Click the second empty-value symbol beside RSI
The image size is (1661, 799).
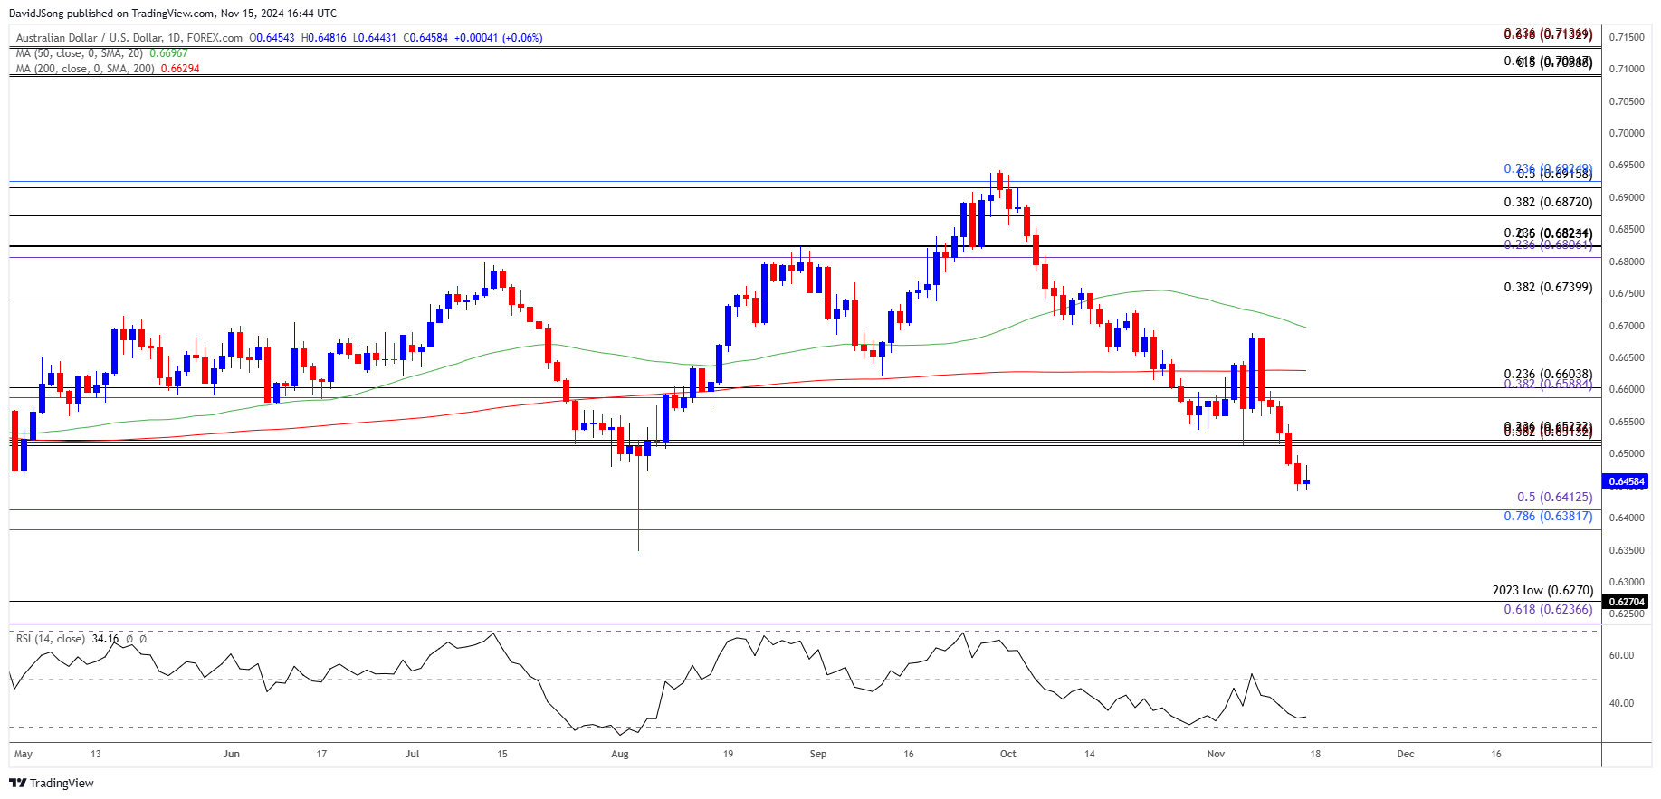143,639
